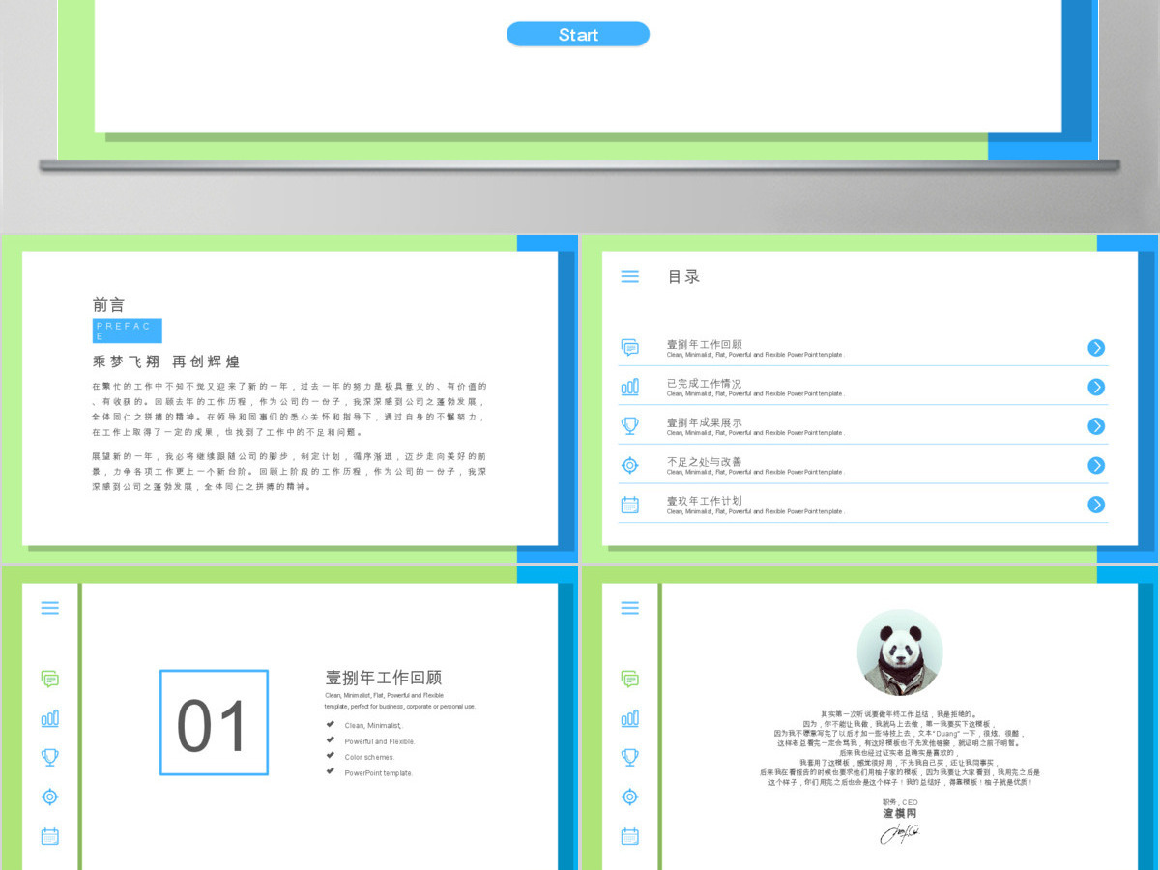The height and width of the screenshot is (870, 1160).
Task: Click the 目录 slide title
Action: coord(684,276)
